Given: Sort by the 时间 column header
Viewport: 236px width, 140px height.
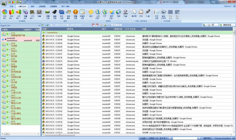Looking at the screenshot, I should click(54, 29).
